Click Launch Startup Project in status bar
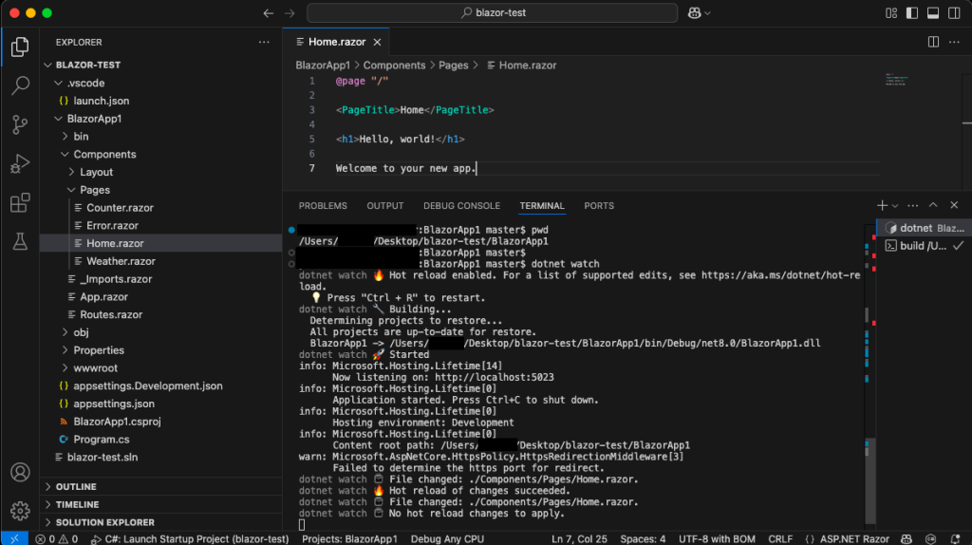The height and width of the screenshot is (545, 972). coord(190,538)
